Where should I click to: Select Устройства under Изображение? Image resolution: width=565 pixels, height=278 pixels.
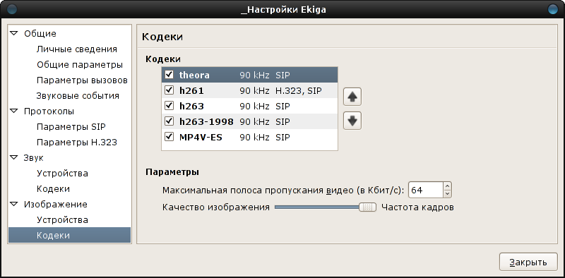(x=62, y=219)
